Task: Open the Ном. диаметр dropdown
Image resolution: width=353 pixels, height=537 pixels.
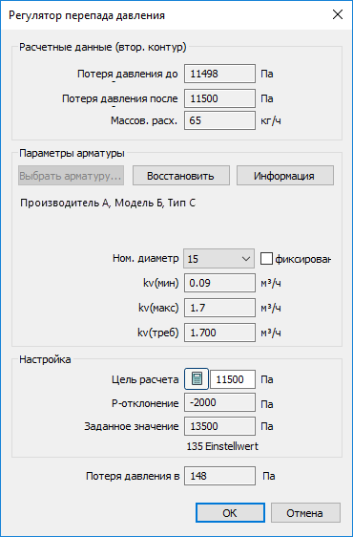Action: point(218,259)
